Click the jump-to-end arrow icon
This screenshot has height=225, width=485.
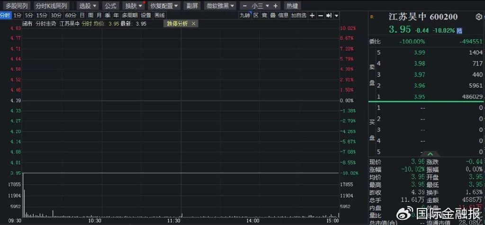(329, 15)
